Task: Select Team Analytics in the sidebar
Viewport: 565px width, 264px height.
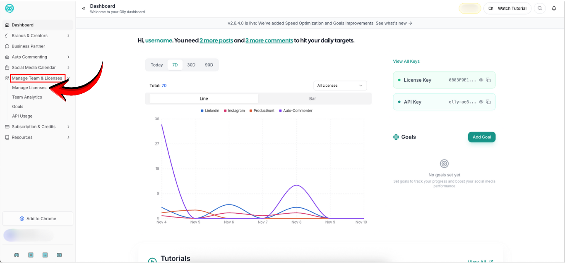Action: coord(27,97)
